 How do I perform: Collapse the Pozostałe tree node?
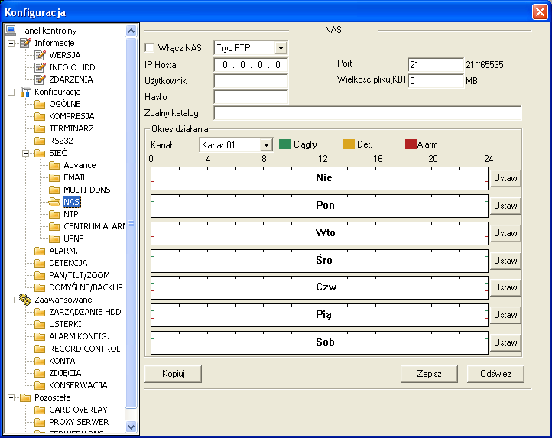11,397
